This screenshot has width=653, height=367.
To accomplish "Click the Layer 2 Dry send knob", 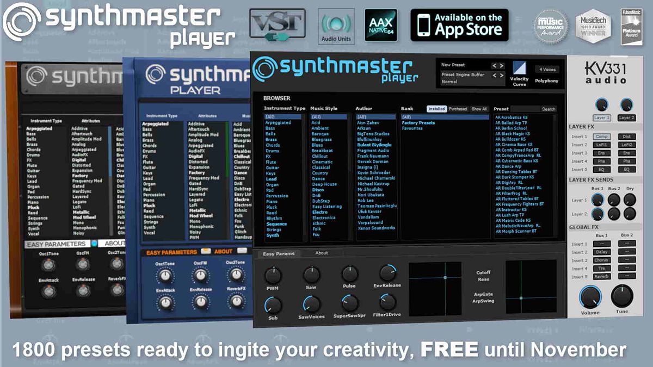I will click(630, 213).
